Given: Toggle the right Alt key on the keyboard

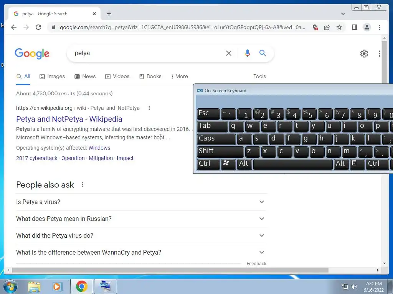Looking at the screenshot, I should click(341, 164).
